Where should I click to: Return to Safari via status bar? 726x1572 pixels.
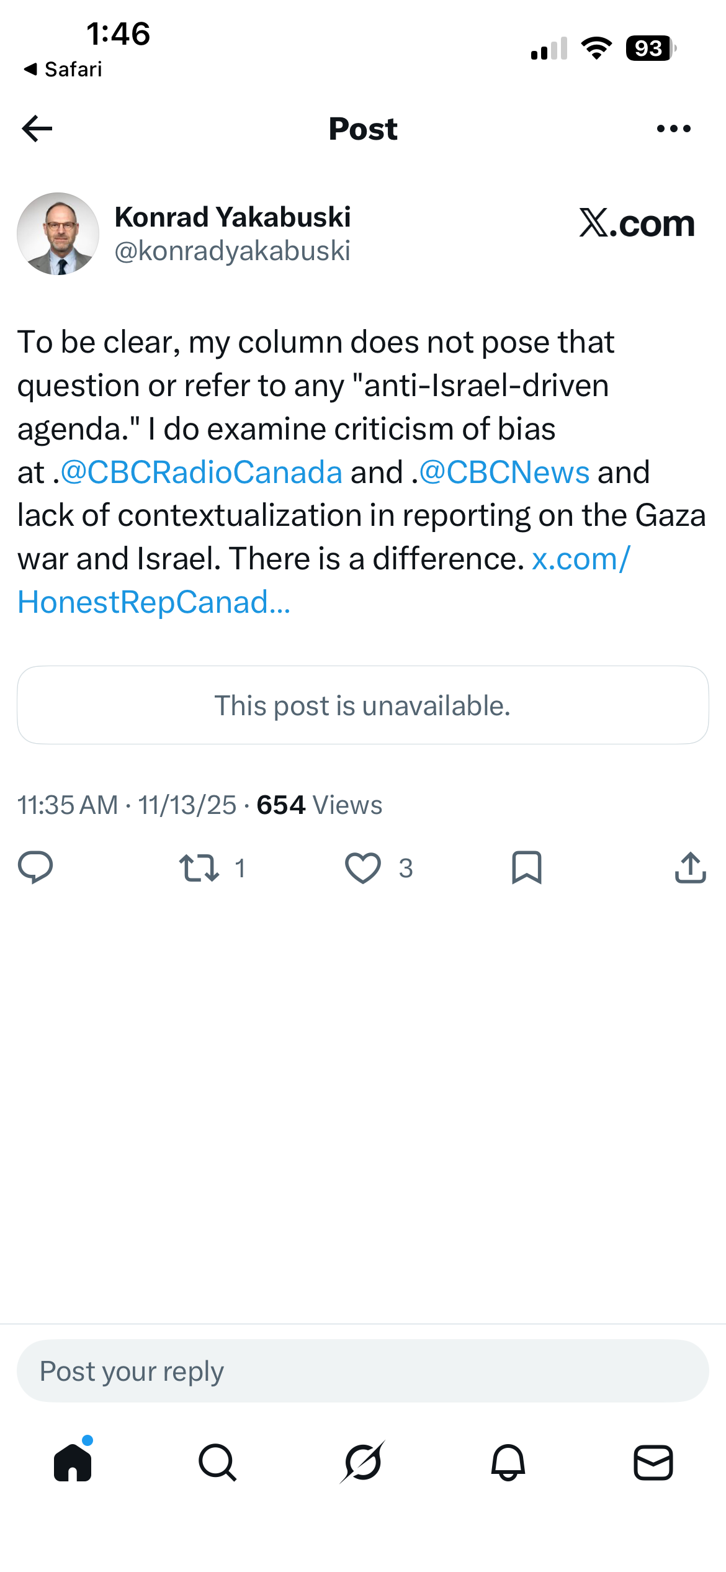[x=63, y=69]
